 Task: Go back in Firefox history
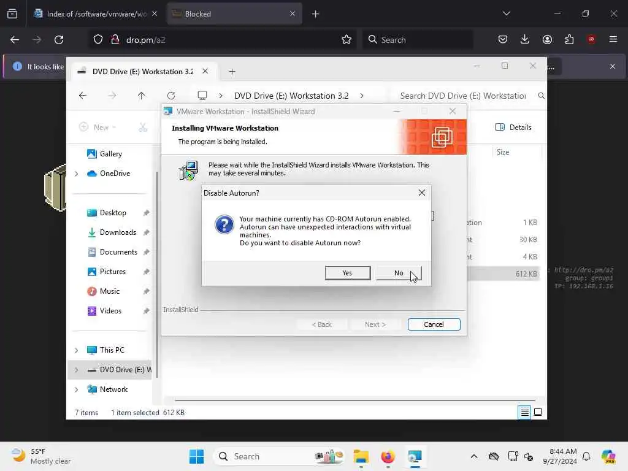[15, 40]
